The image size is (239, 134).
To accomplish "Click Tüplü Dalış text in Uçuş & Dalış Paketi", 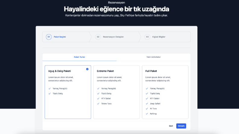I will (x=58, y=93).
